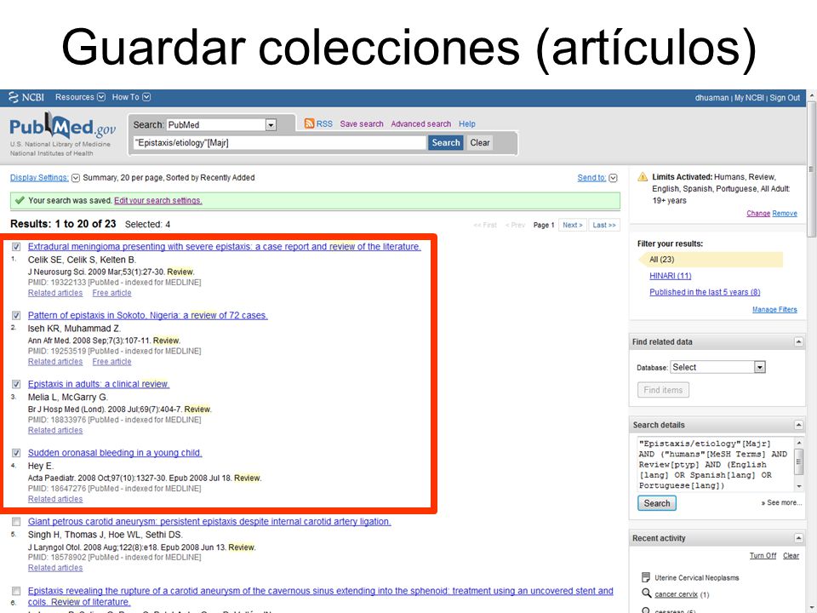
Task: Open the Help link
Action: (x=467, y=123)
